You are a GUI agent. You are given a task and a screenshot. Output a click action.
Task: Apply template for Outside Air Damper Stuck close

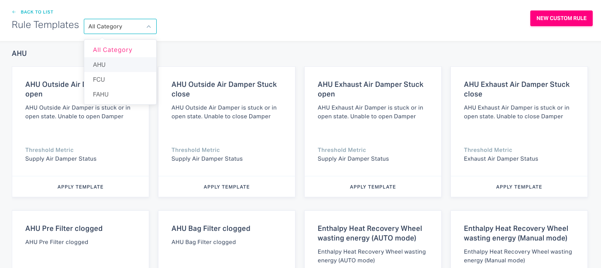tap(227, 187)
